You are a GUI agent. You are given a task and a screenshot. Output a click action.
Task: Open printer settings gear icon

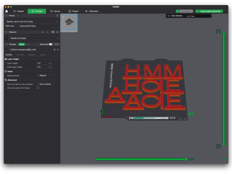(57, 16)
